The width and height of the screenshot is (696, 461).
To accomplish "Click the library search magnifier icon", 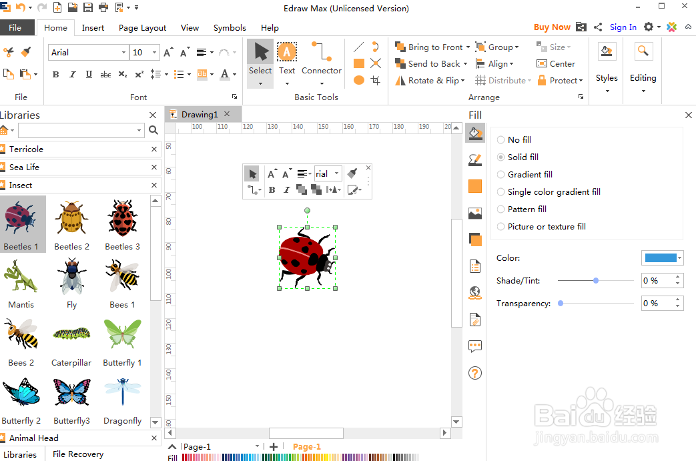I will point(153,130).
